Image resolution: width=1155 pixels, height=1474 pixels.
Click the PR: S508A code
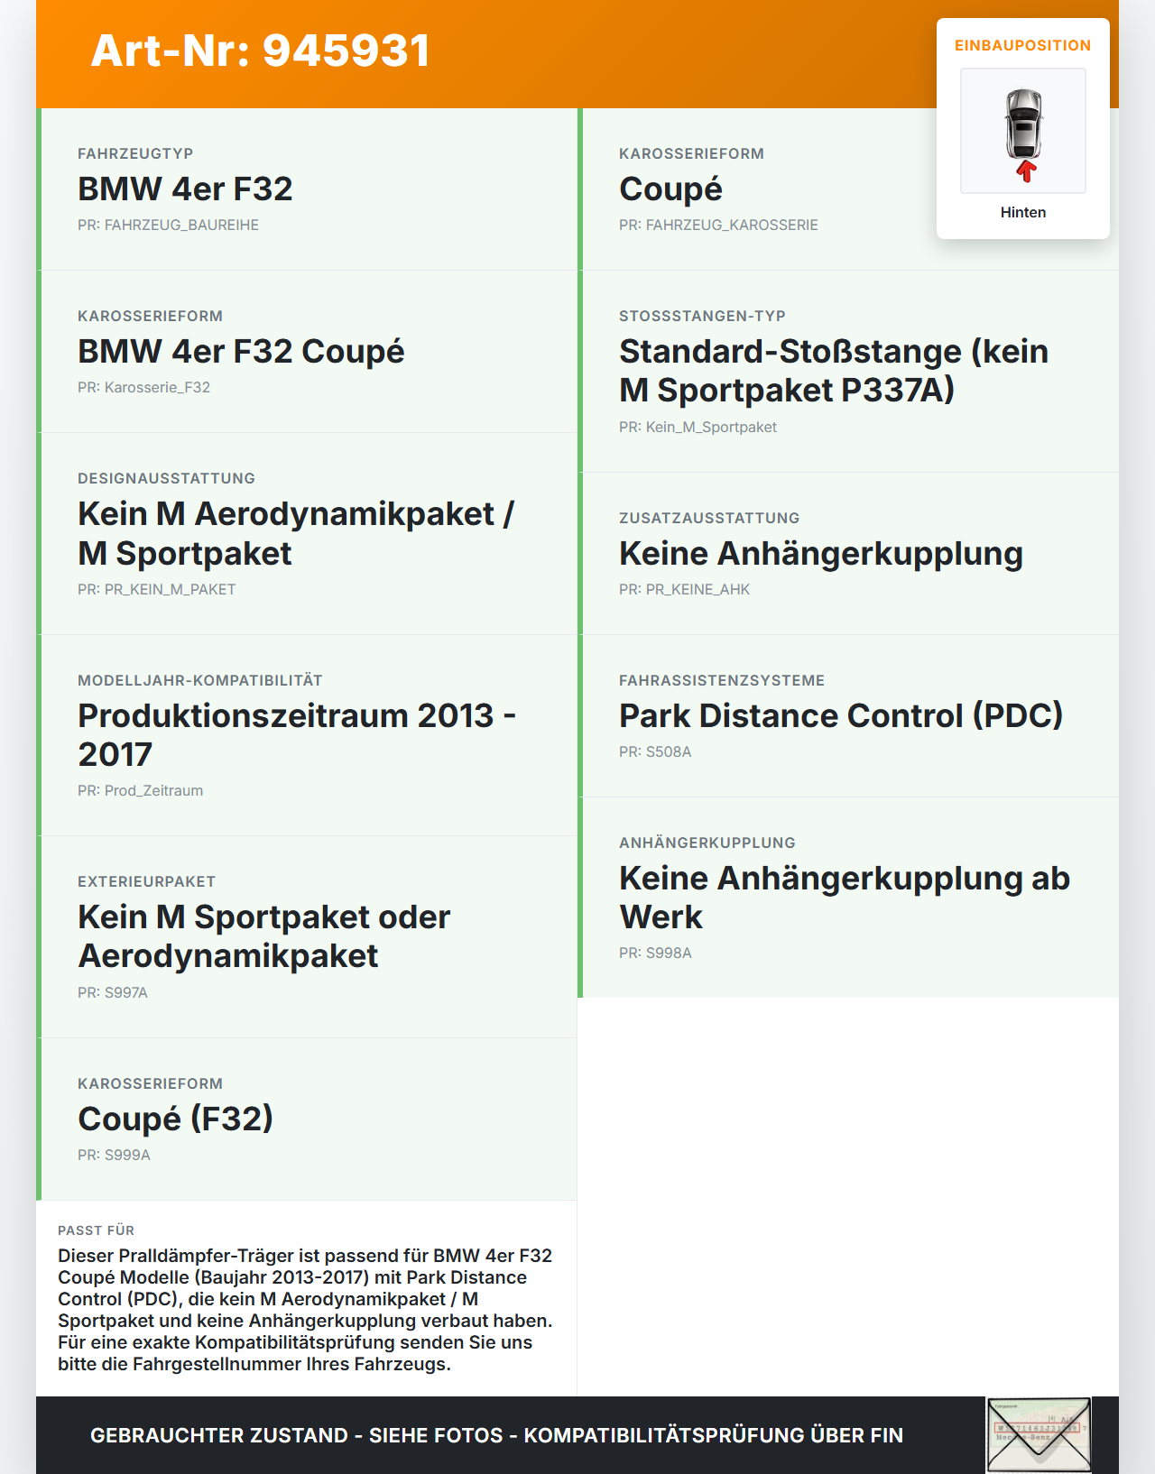655,751
